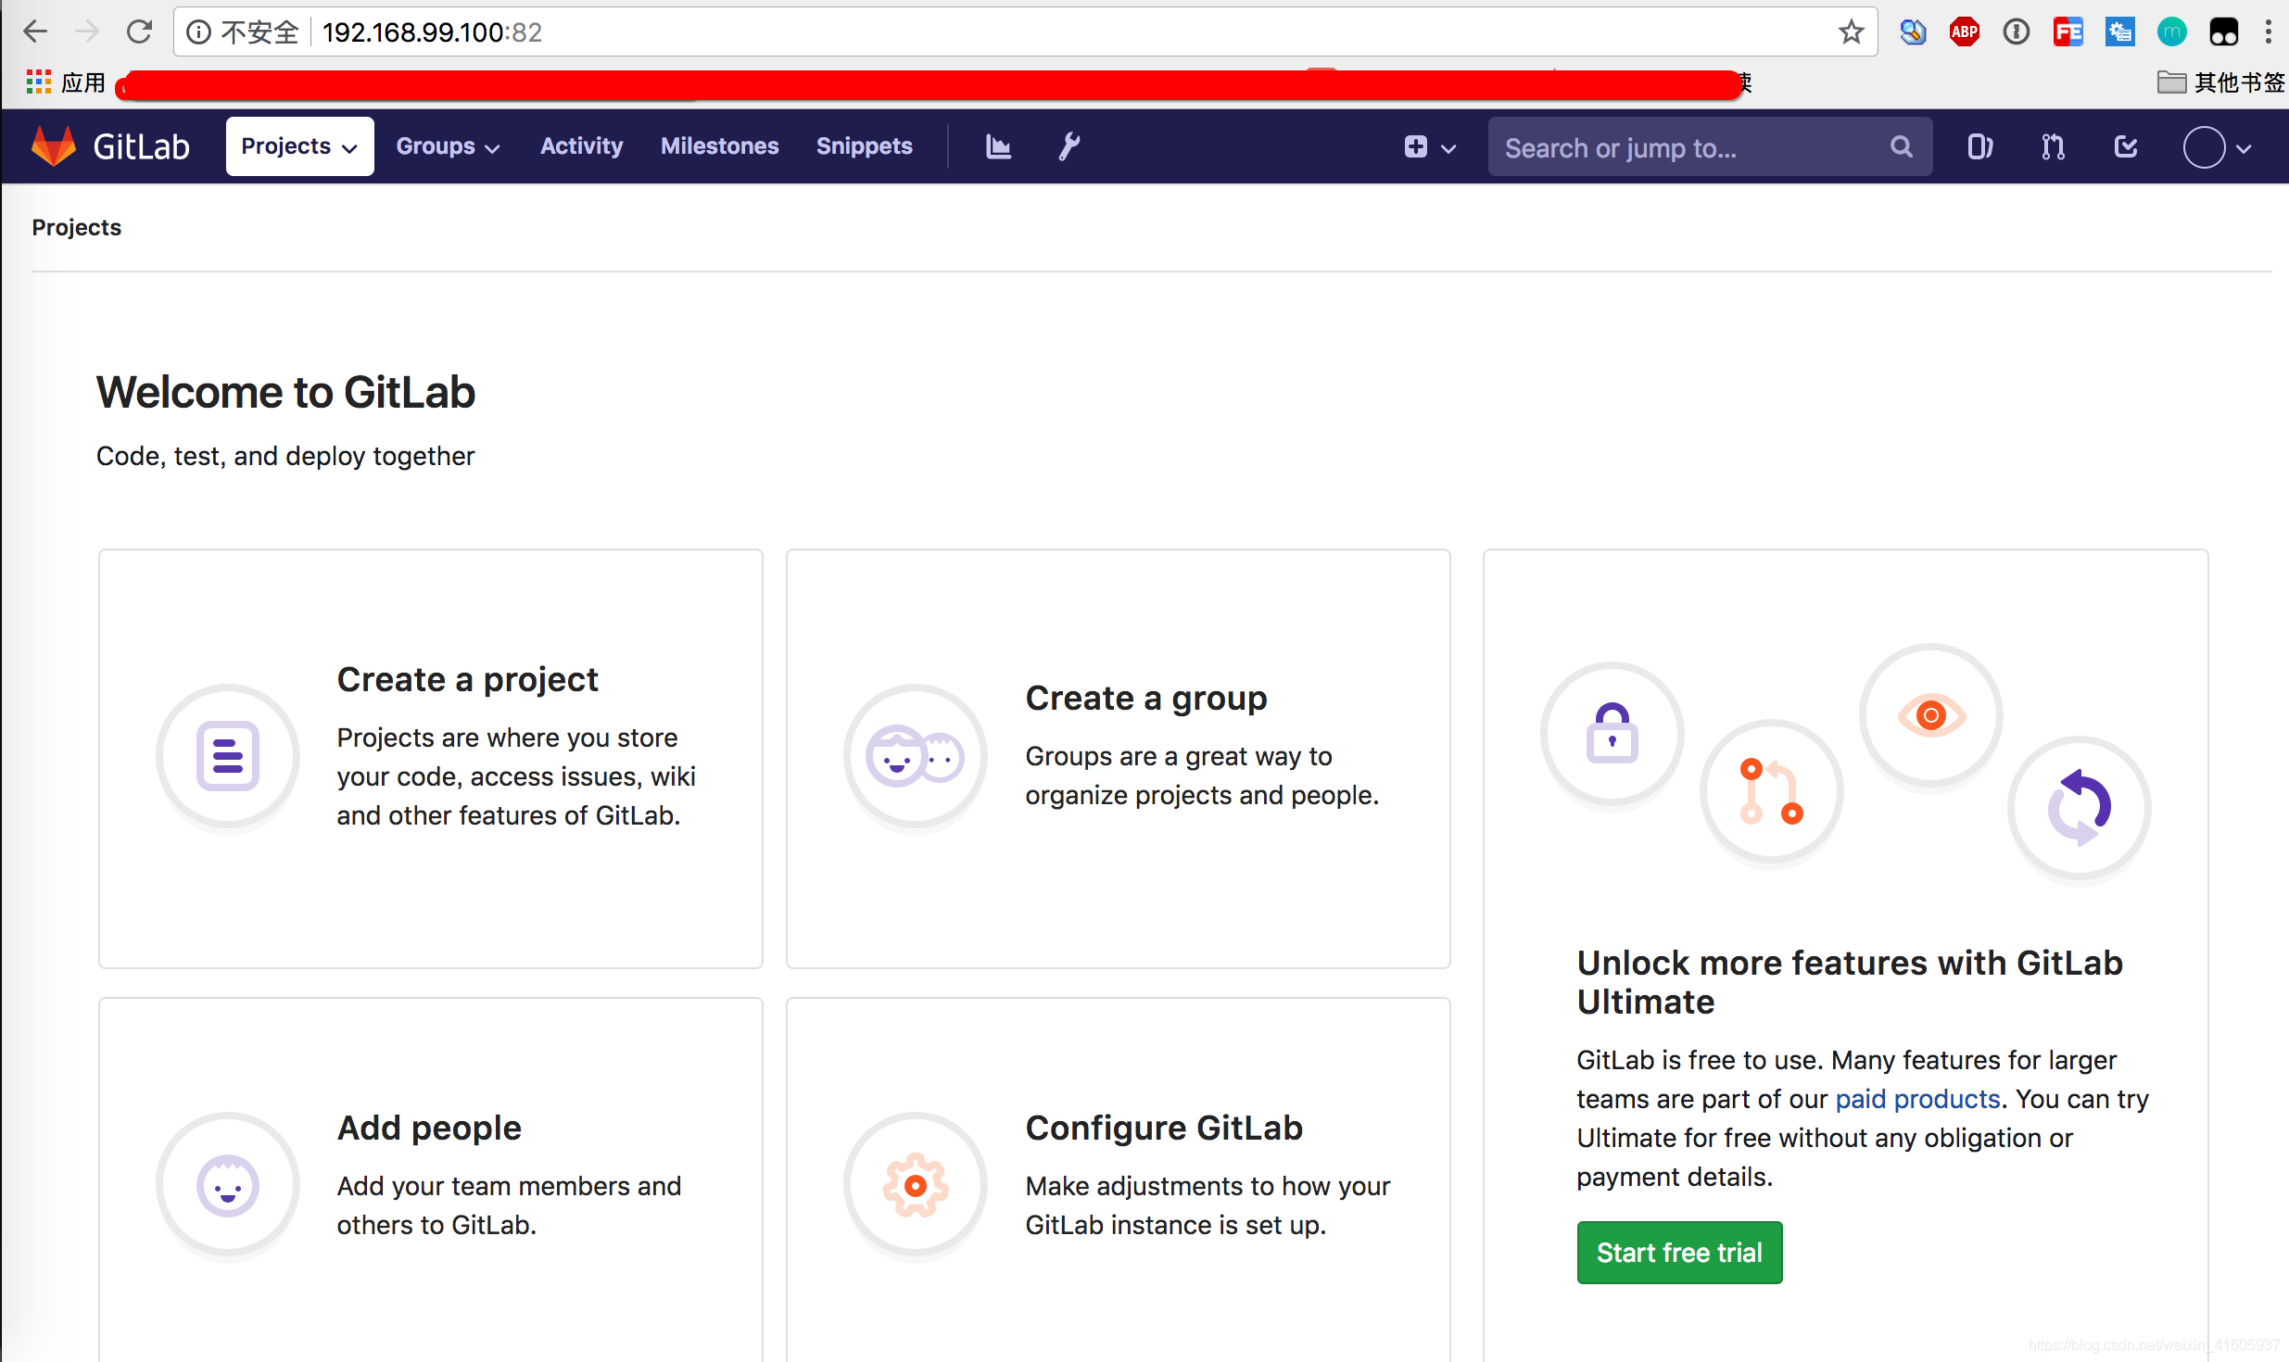Click the GitLab fox logo
2289x1362 pixels.
54,146
